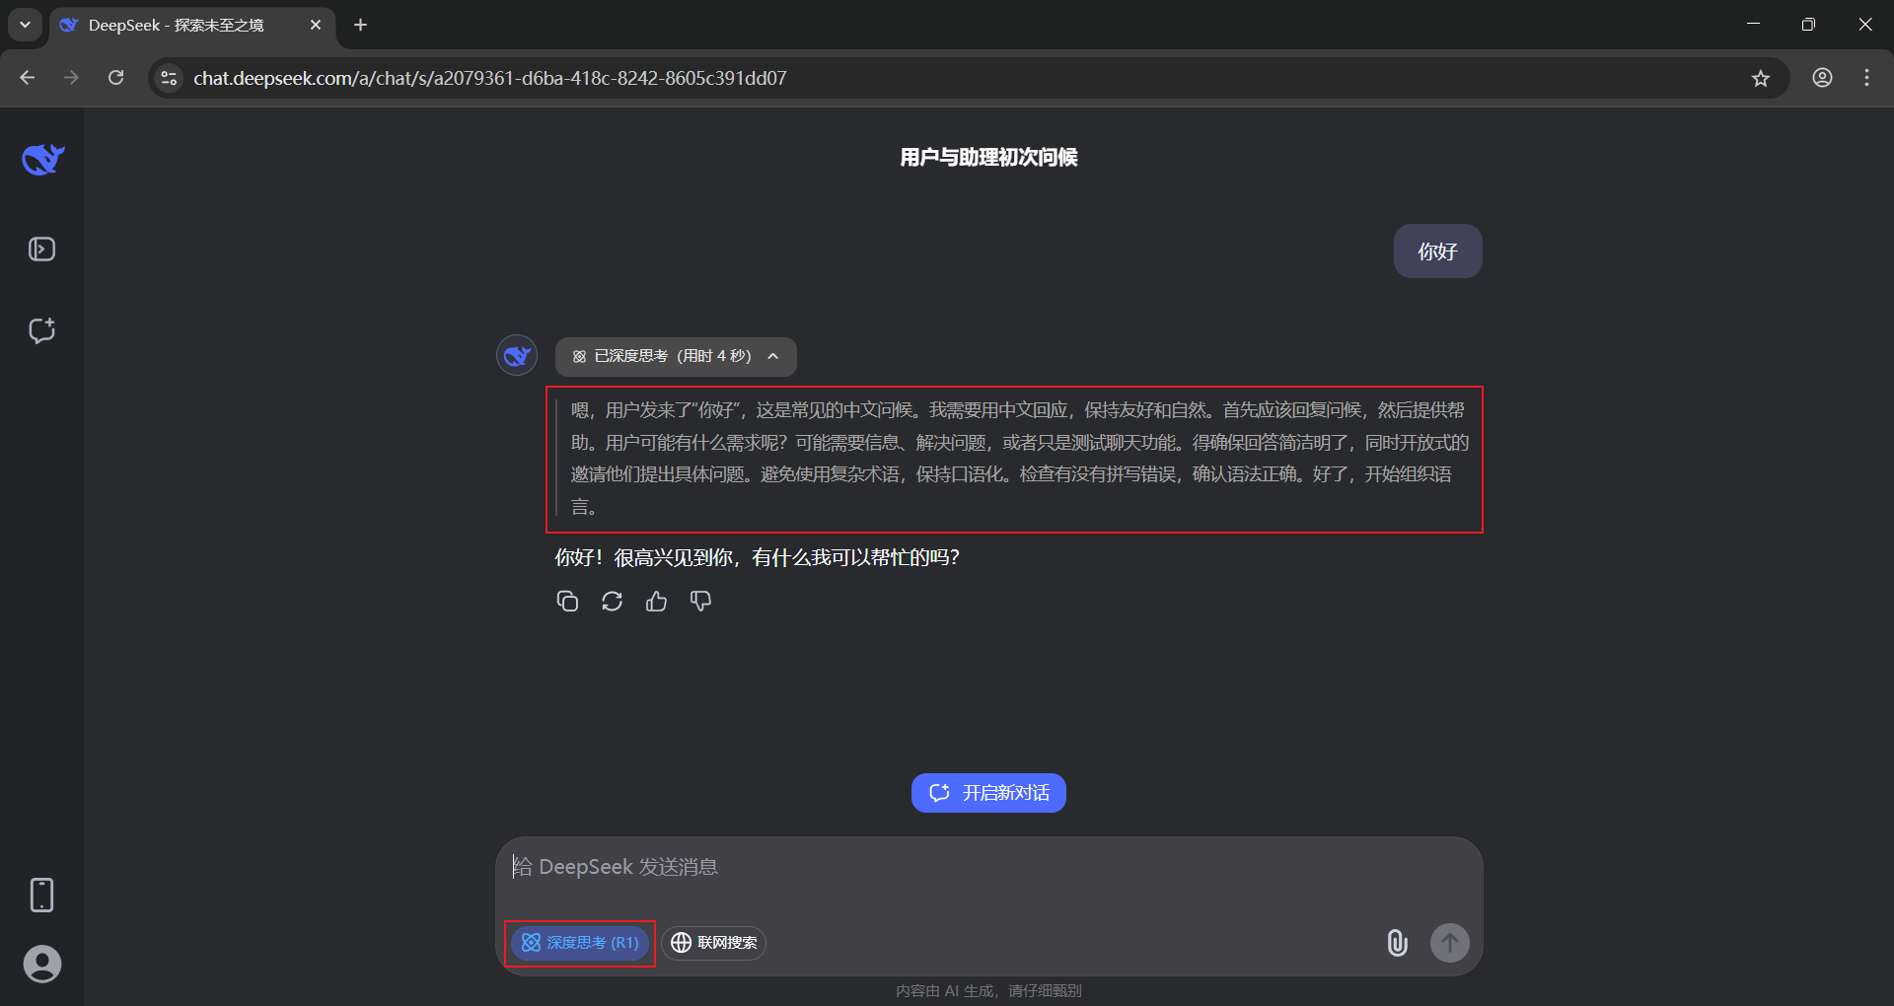Click the DeepSeek whale logo in sidebar
The height and width of the screenshot is (1006, 1894).
42,159
